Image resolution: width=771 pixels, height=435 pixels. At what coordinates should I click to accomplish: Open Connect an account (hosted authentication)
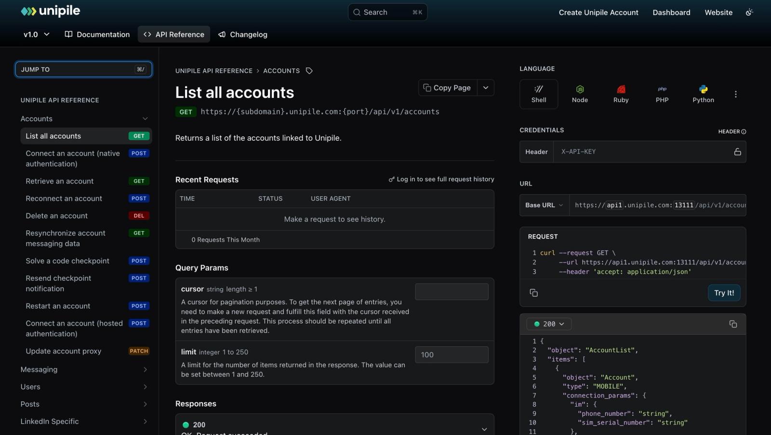click(x=86, y=329)
